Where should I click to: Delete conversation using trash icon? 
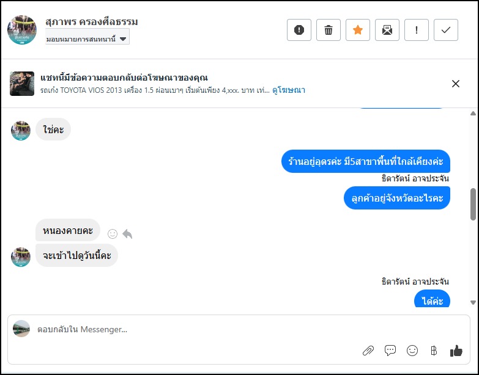click(329, 30)
